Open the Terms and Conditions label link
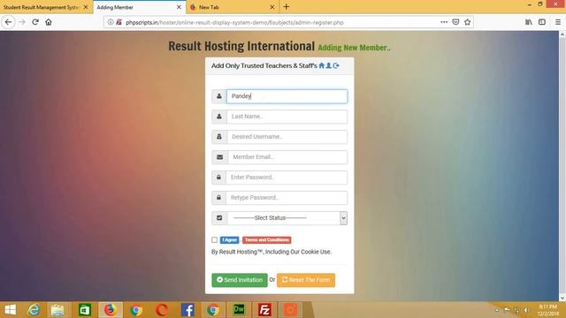Viewport: 566px width, 318px height. [x=267, y=239]
